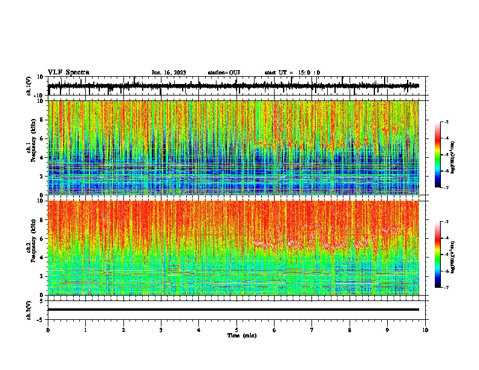This screenshot has width=479, height=370.
Task: Select the date text "Jan. 16, 2023"
Action: (x=169, y=73)
